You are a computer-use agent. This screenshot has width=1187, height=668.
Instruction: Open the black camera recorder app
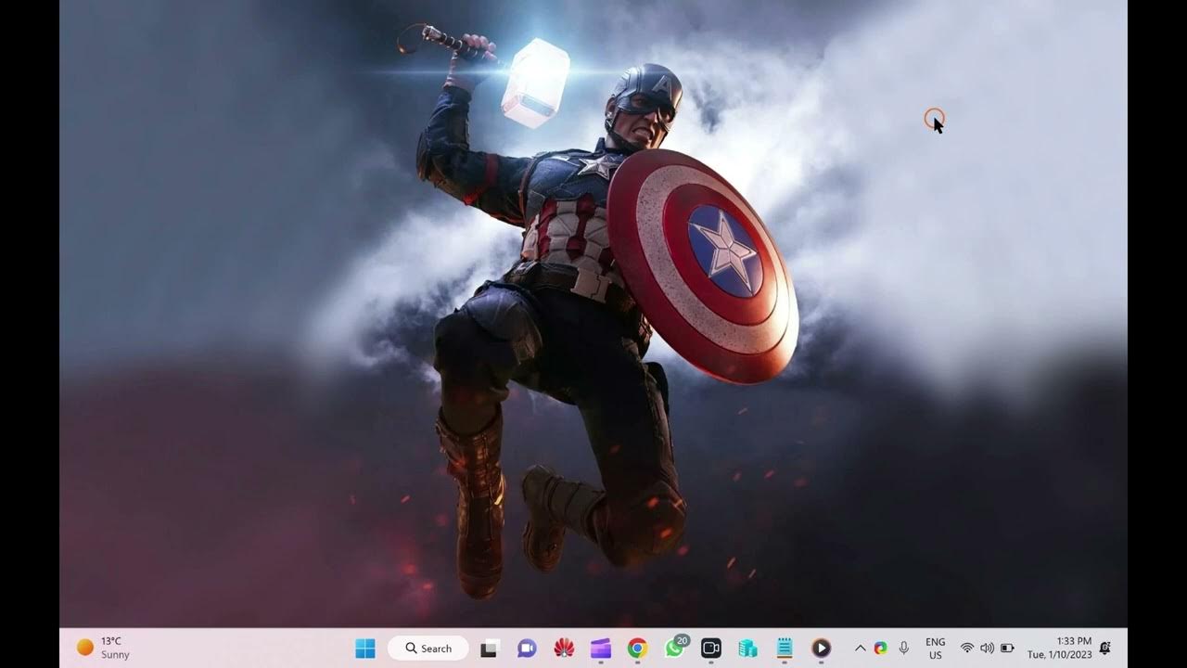(711, 649)
